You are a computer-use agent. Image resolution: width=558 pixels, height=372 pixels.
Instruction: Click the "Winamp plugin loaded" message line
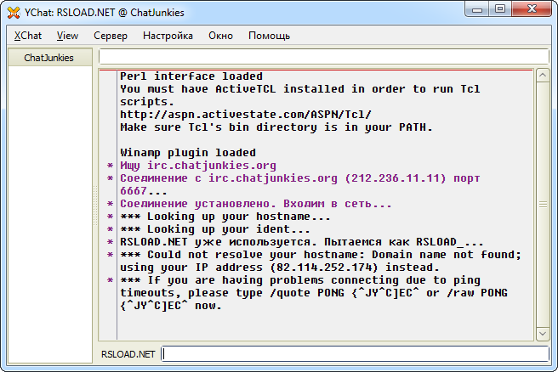point(187,153)
